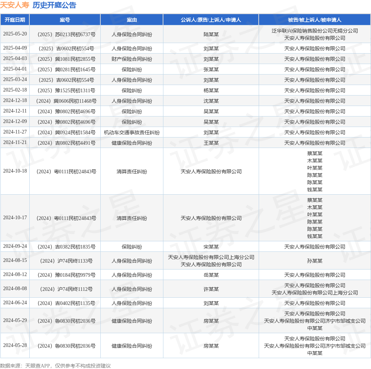The image size is (371, 369).
Task: Select case number 豫1525民初1311号
Action: (x=67, y=90)
